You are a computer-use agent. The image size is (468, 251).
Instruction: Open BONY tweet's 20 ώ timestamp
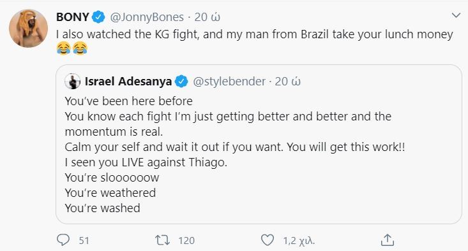pyautogui.click(x=207, y=17)
